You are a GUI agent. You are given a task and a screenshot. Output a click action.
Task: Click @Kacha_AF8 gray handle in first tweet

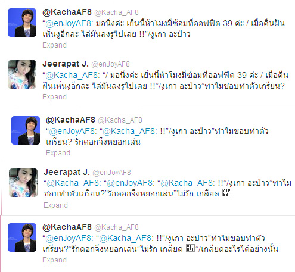point(116,12)
